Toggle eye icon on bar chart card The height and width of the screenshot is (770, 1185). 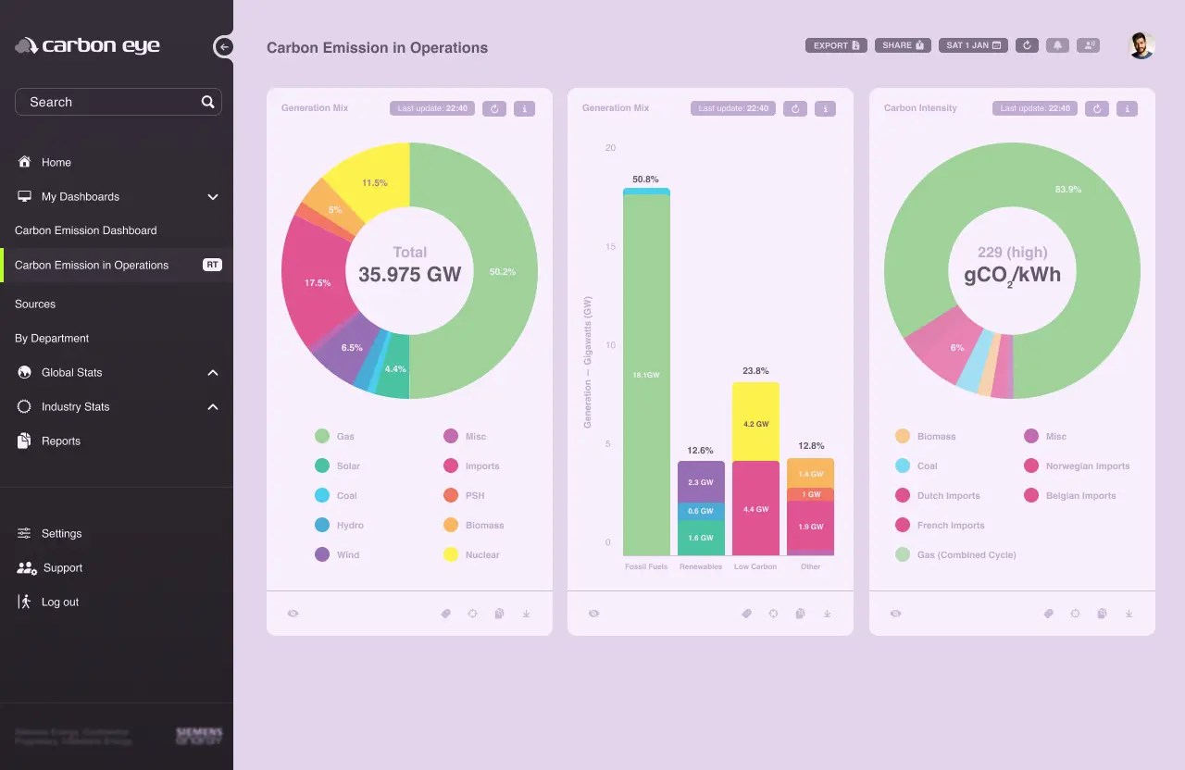[x=594, y=614]
